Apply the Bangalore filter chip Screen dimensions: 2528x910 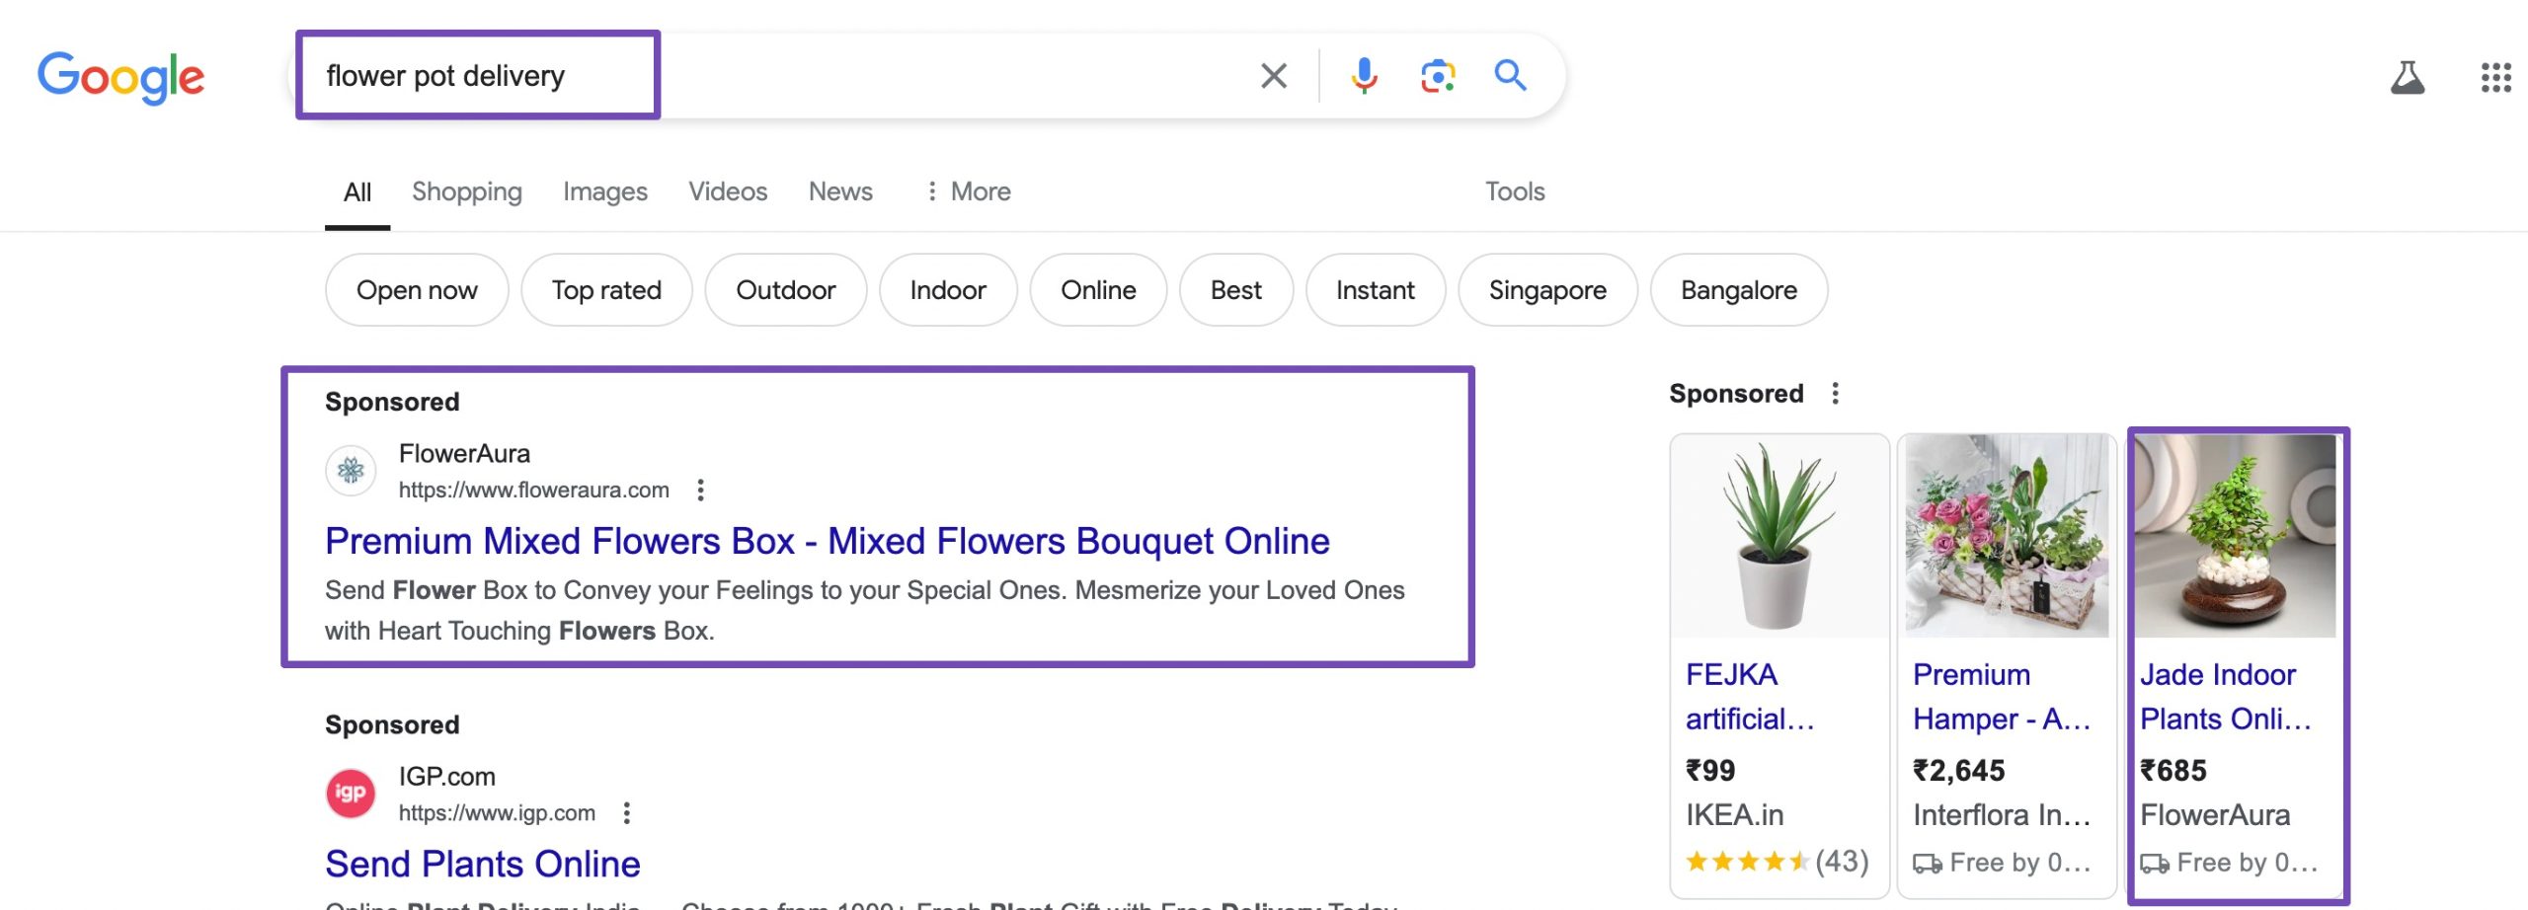[x=1739, y=290]
